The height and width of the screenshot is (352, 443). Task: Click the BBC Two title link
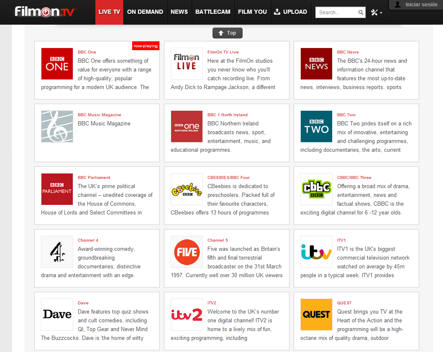pyautogui.click(x=346, y=115)
